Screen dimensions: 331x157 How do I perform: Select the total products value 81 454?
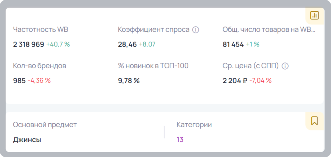point(233,45)
